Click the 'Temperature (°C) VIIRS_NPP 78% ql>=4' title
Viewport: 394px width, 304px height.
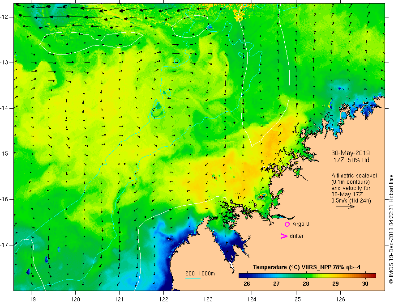[x=307, y=267]
